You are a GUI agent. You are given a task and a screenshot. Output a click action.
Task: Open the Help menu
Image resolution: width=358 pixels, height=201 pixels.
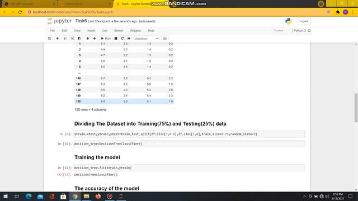click(x=151, y=31)
